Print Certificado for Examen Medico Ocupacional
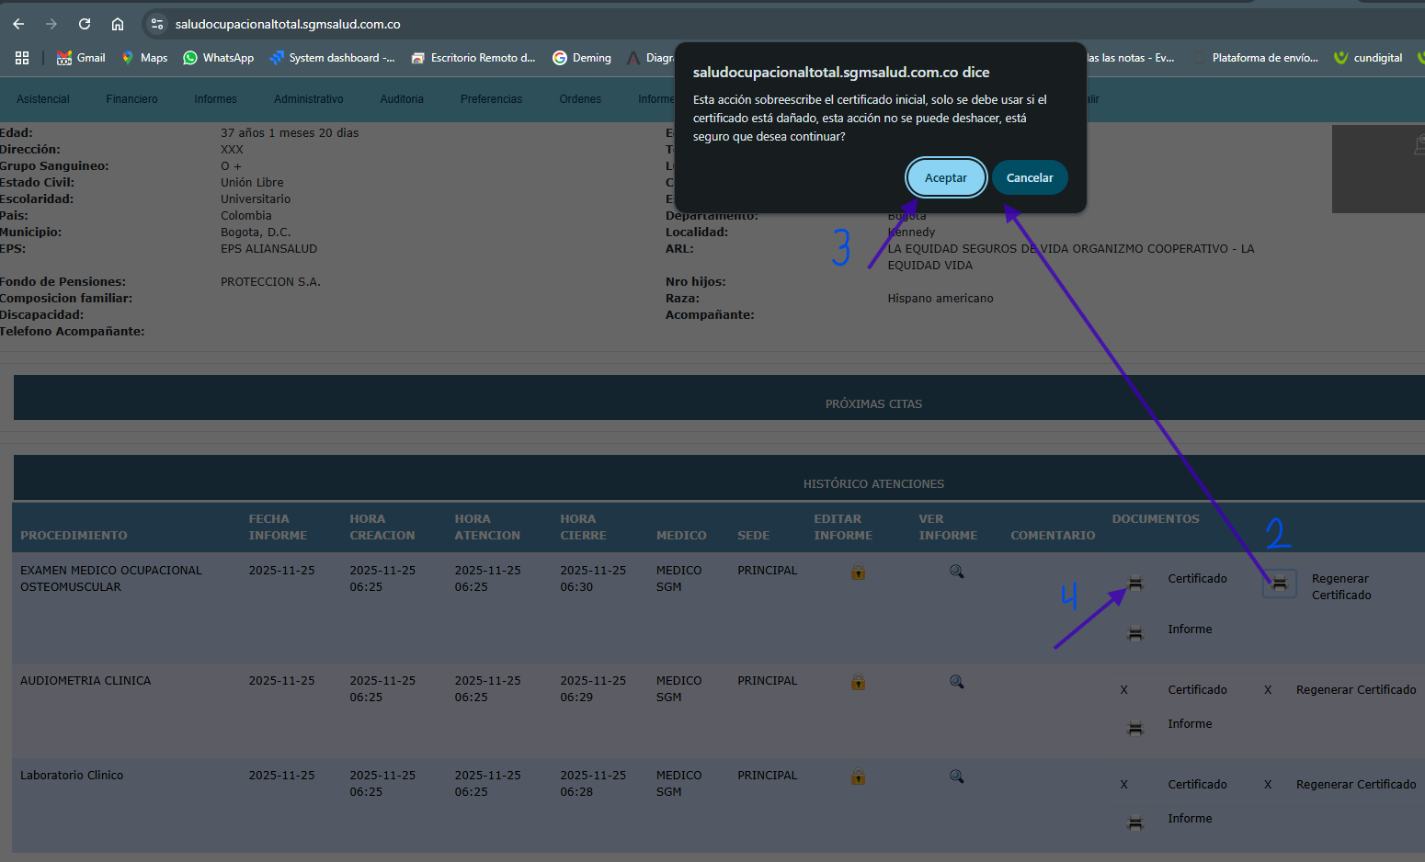The image size is (1425, 862). coord(1135,583)
